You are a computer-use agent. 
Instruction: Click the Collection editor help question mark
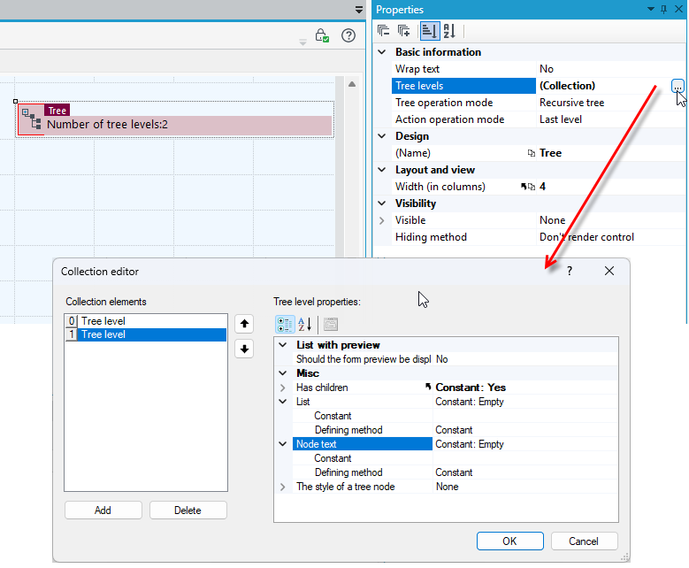click(x=570, y=271)
